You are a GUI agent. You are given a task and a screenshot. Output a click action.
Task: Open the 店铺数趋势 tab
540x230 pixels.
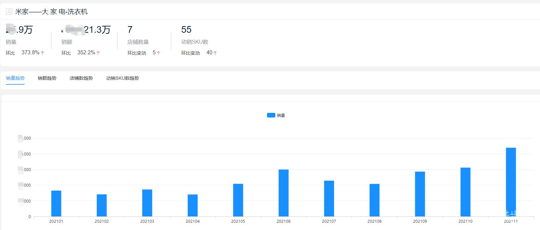[x=81, y=78]
